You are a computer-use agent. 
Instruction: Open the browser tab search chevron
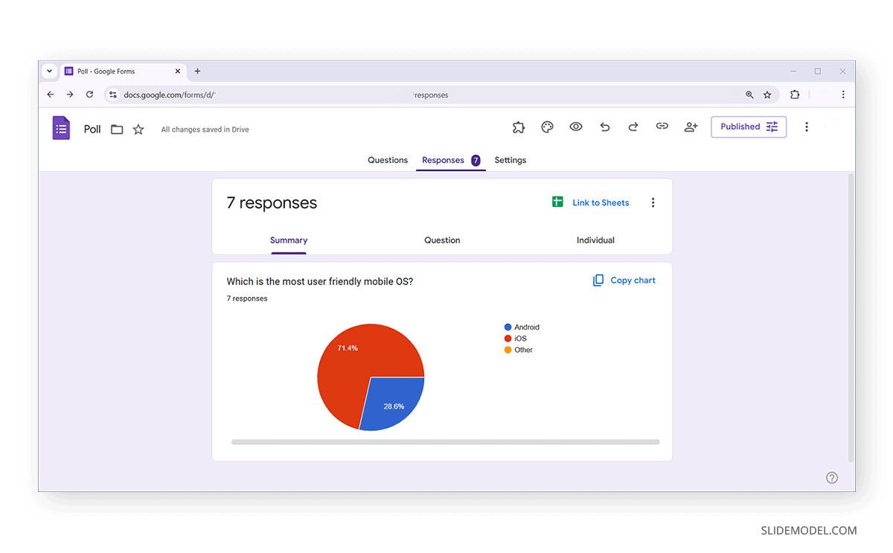[x=49, y=71]
